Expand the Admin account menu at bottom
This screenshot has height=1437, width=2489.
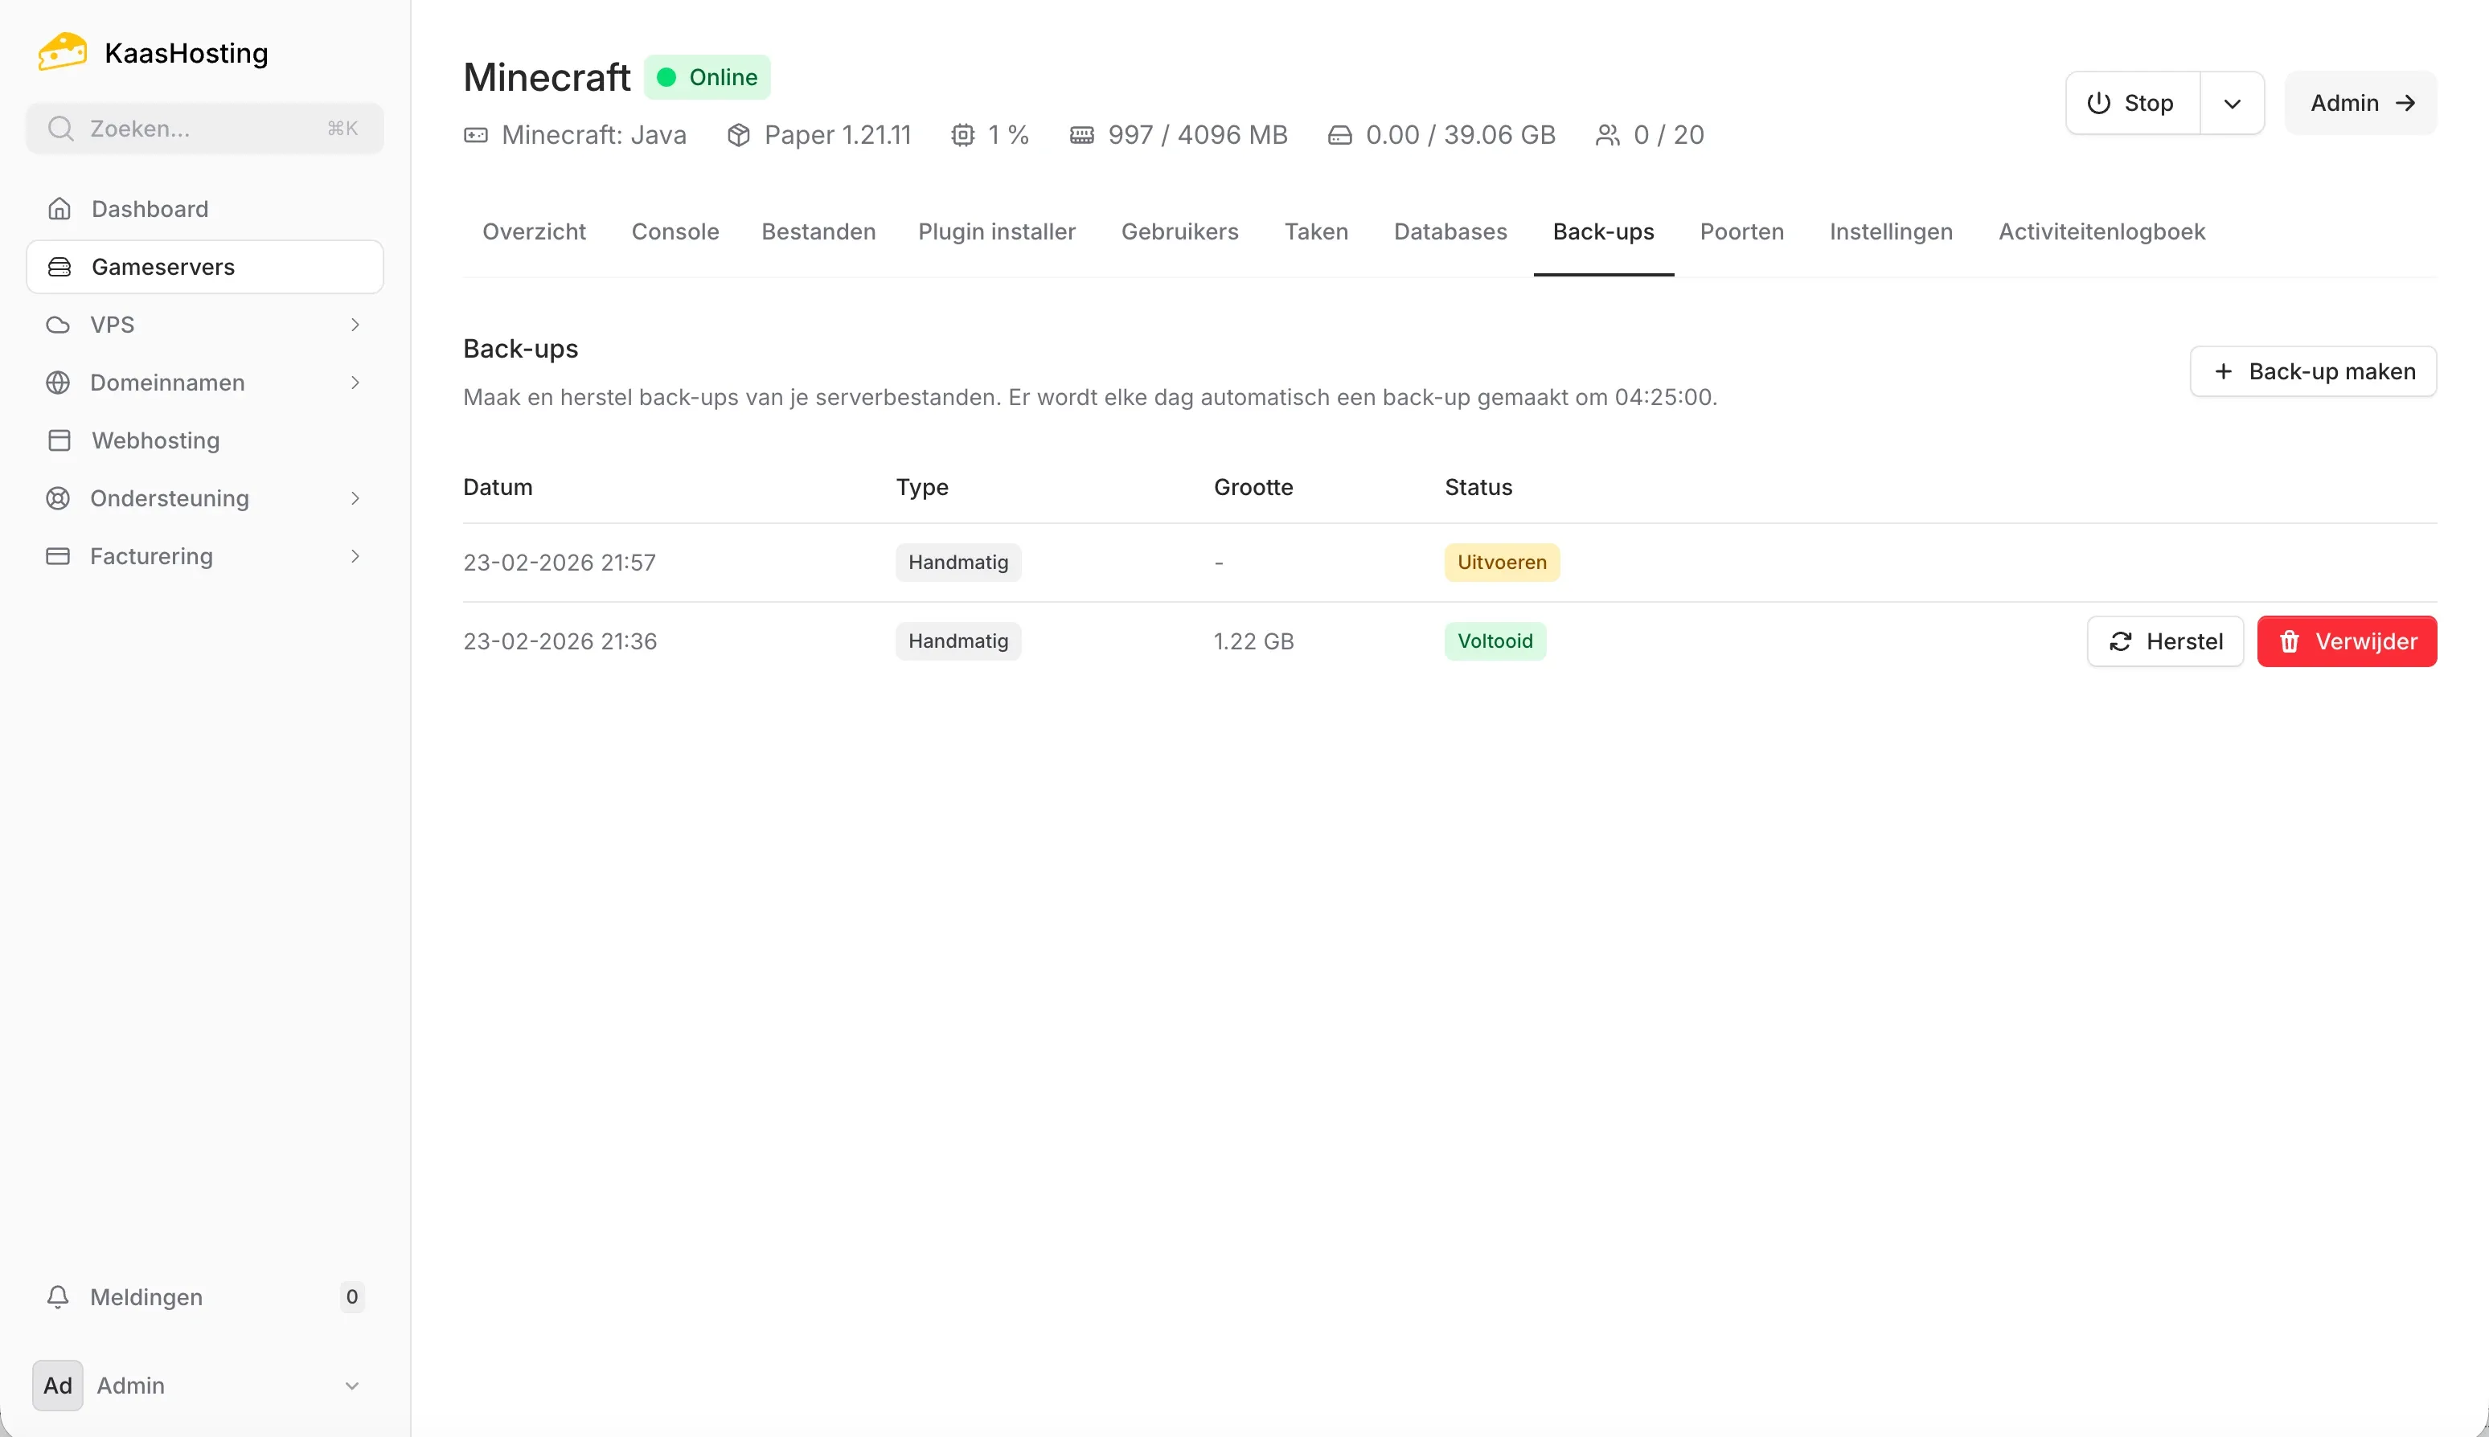click(x=352, y=1386)
